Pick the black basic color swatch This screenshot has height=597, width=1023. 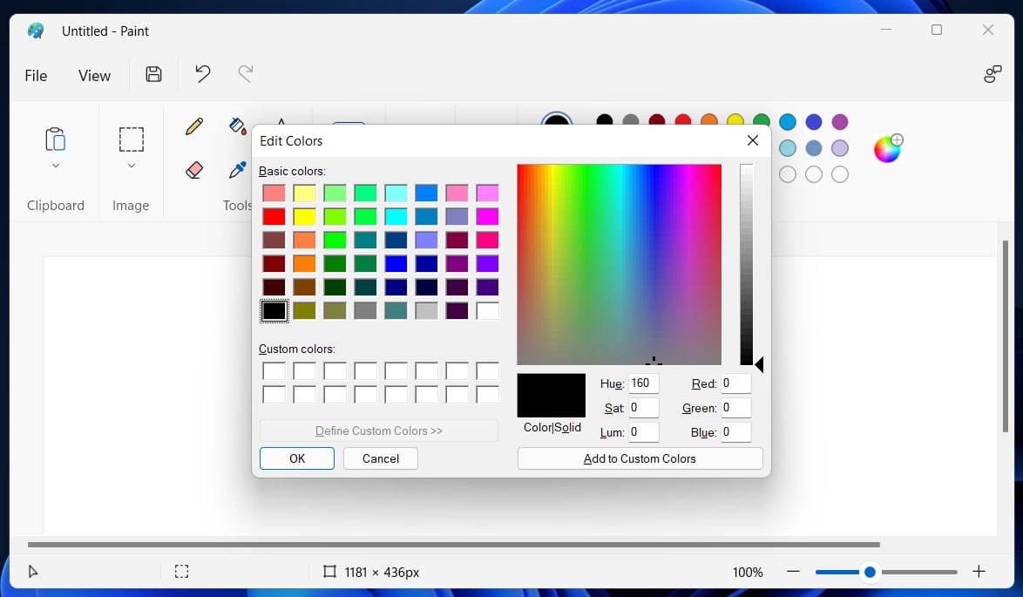[274, 310]
